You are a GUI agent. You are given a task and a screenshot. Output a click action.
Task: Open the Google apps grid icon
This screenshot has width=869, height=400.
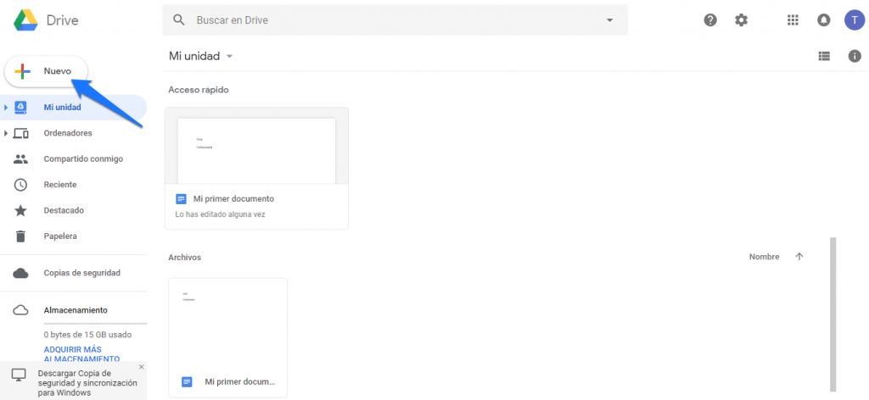(x=793, y=20)
